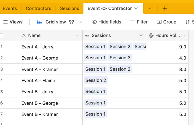Add a new table with plus icon

165,9
